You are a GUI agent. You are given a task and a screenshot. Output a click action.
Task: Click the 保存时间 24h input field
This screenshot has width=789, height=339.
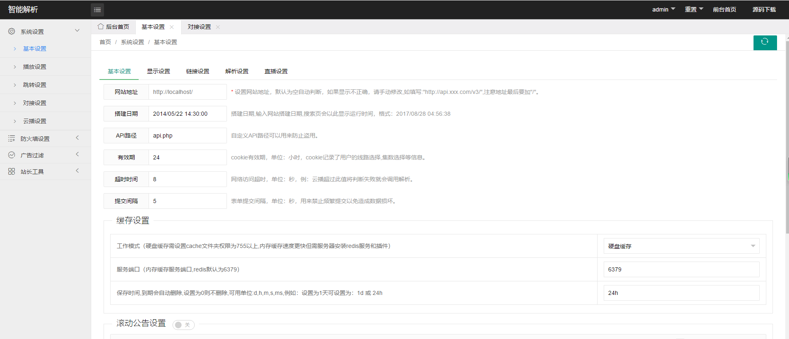point(681,293)
